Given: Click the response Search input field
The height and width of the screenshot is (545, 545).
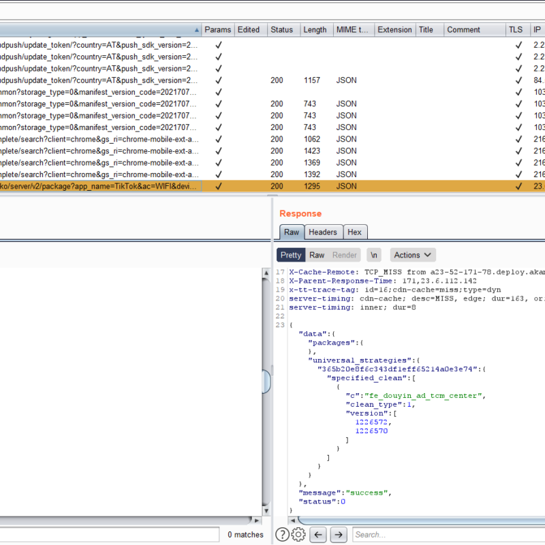Looking at the screenshot, I should click(446, 535).
